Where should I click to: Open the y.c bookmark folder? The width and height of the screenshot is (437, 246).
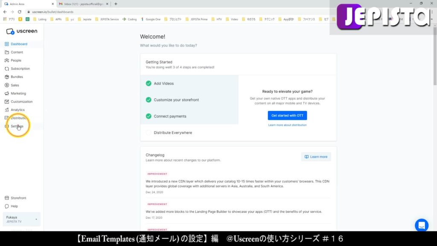tap(70, 19)
